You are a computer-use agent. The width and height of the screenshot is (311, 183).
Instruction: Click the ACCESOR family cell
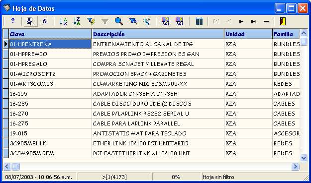tap(286, 133)
